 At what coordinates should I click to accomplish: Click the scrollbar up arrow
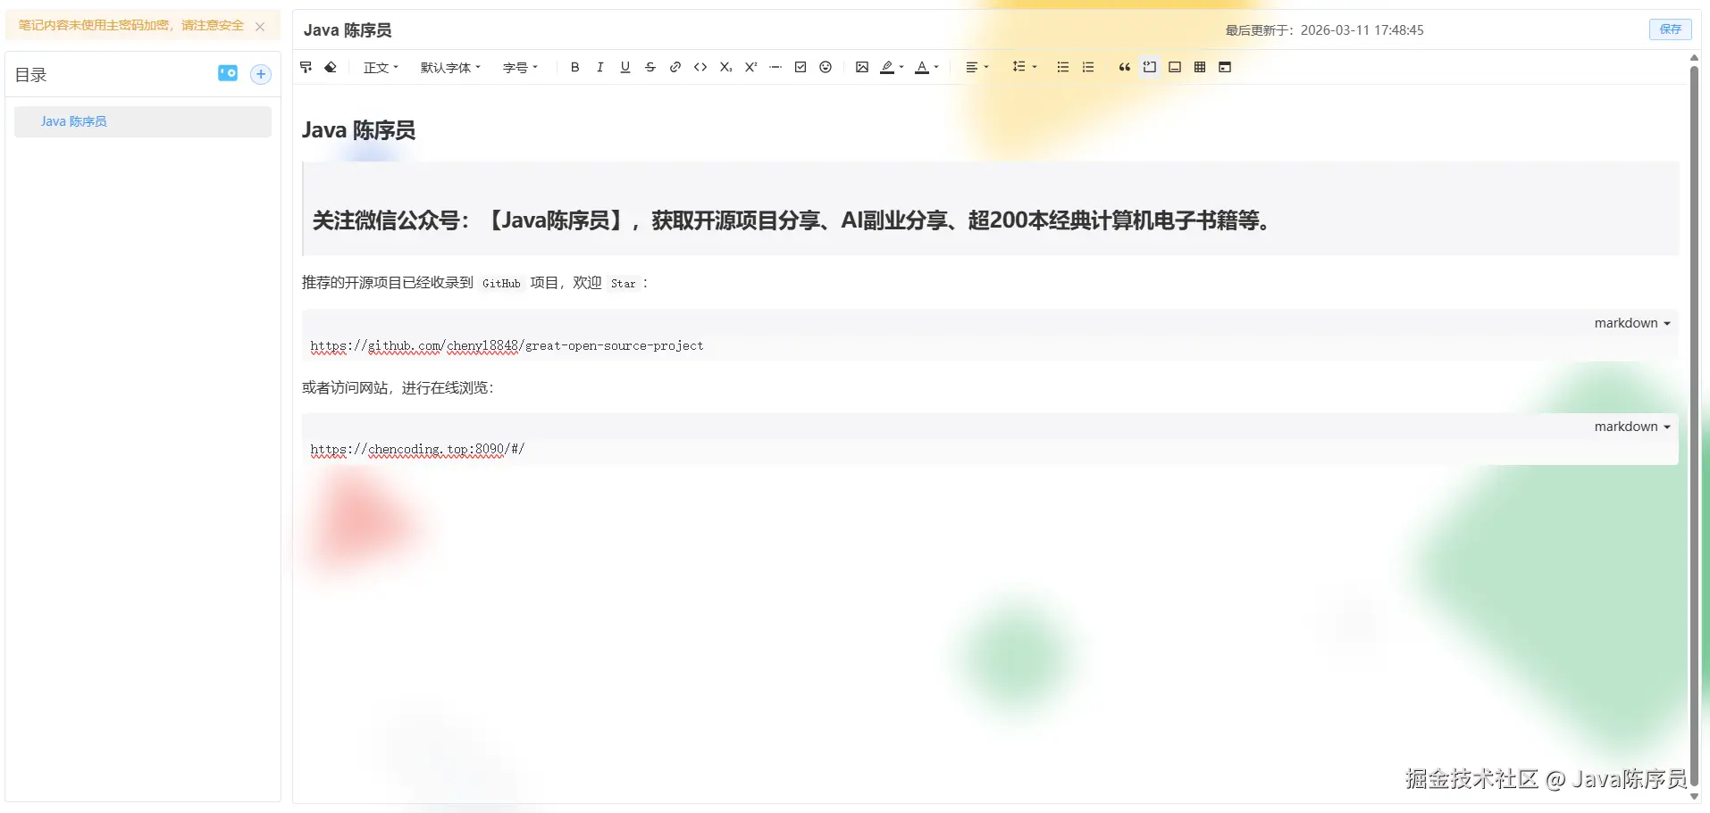point(1694,58)
